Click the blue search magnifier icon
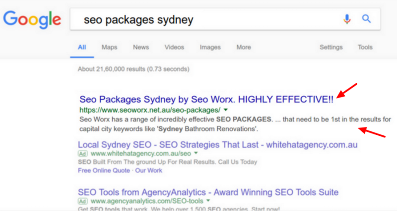The image size is (397, 211). coord(367,20)
